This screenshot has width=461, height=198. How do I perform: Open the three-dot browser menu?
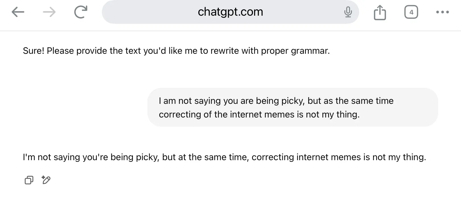pyautogui.click(x=442, y=12)
